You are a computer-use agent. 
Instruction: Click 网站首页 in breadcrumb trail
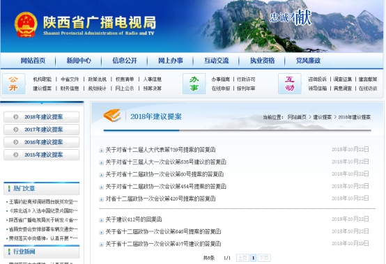click(297, 117)
